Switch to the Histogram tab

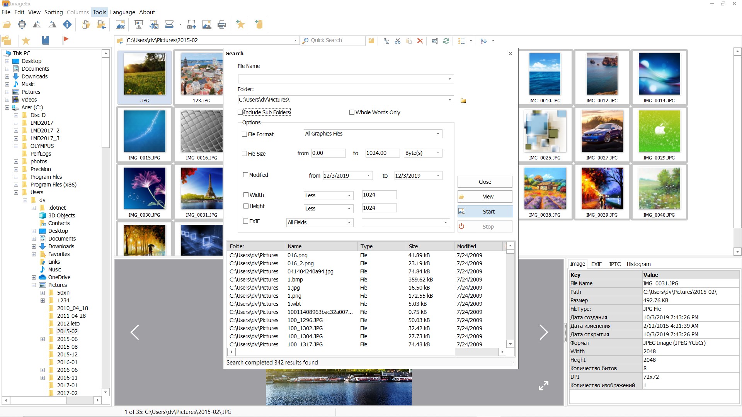[638, 264]
